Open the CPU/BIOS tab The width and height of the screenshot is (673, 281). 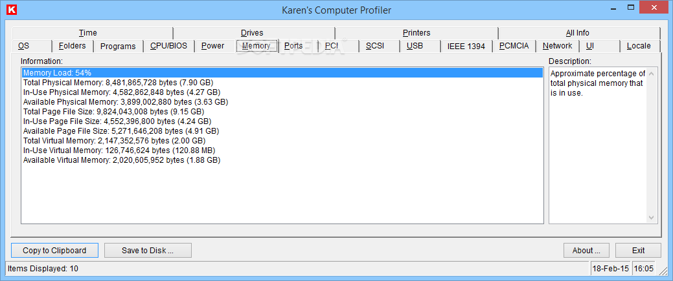(x=168, y=46)
